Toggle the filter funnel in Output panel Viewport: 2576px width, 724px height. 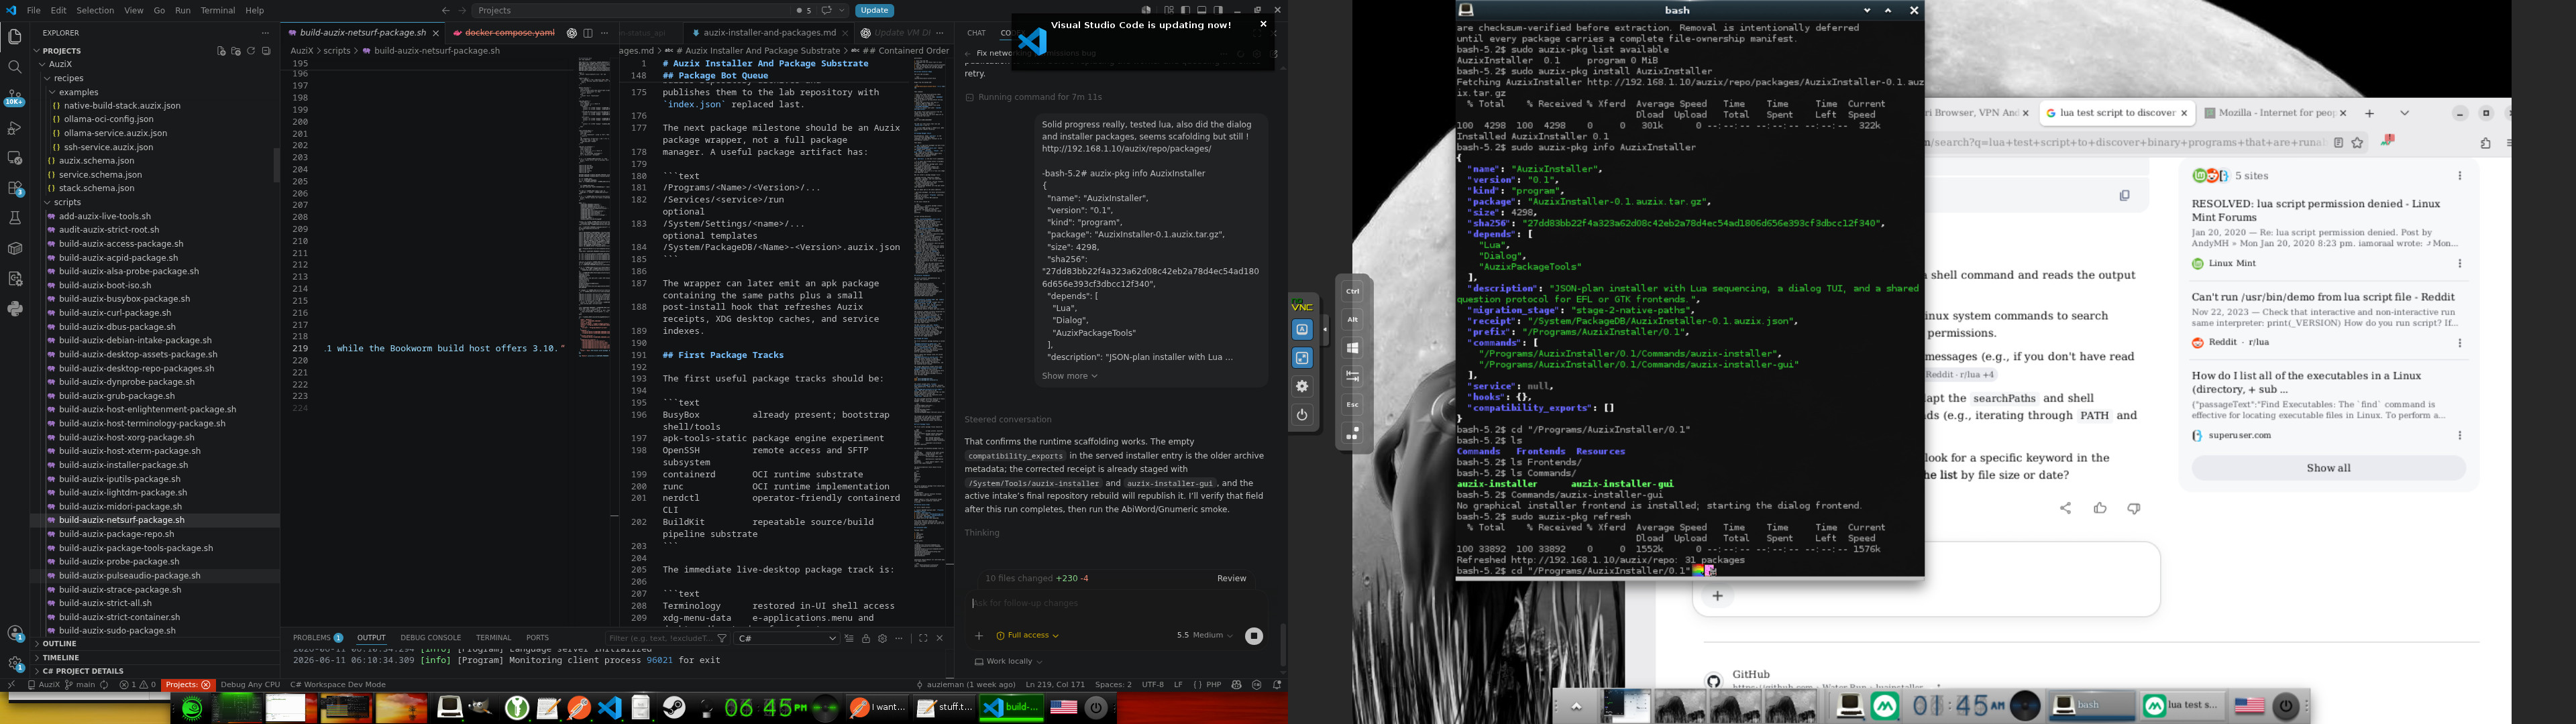[722, 638]
